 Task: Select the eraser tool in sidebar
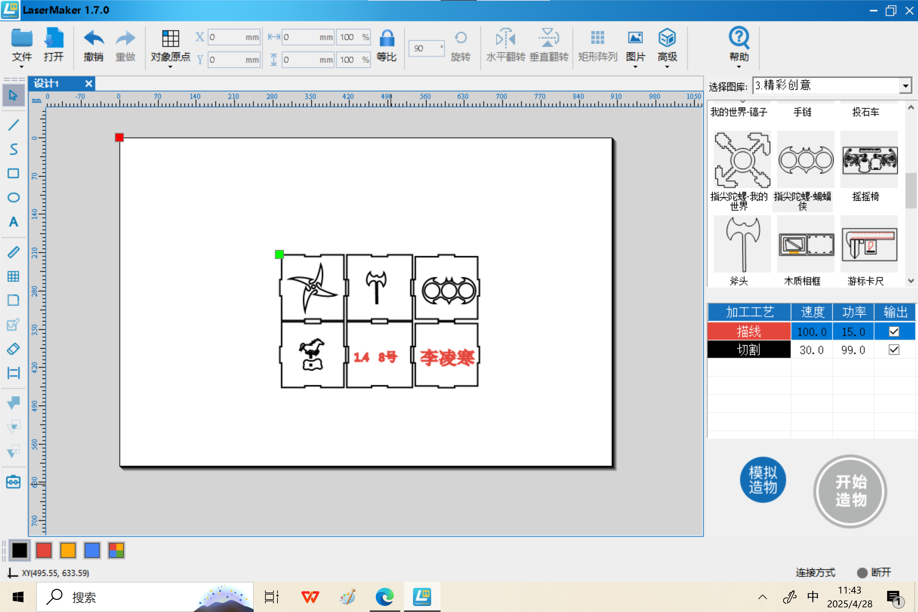pyautogui.click(x=13, y=349)
